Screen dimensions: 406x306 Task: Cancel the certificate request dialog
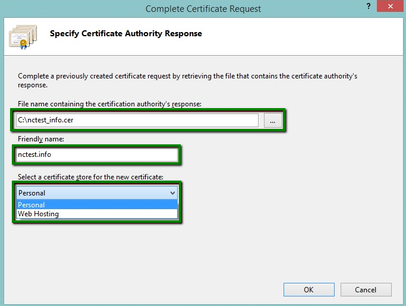point(366,290)
